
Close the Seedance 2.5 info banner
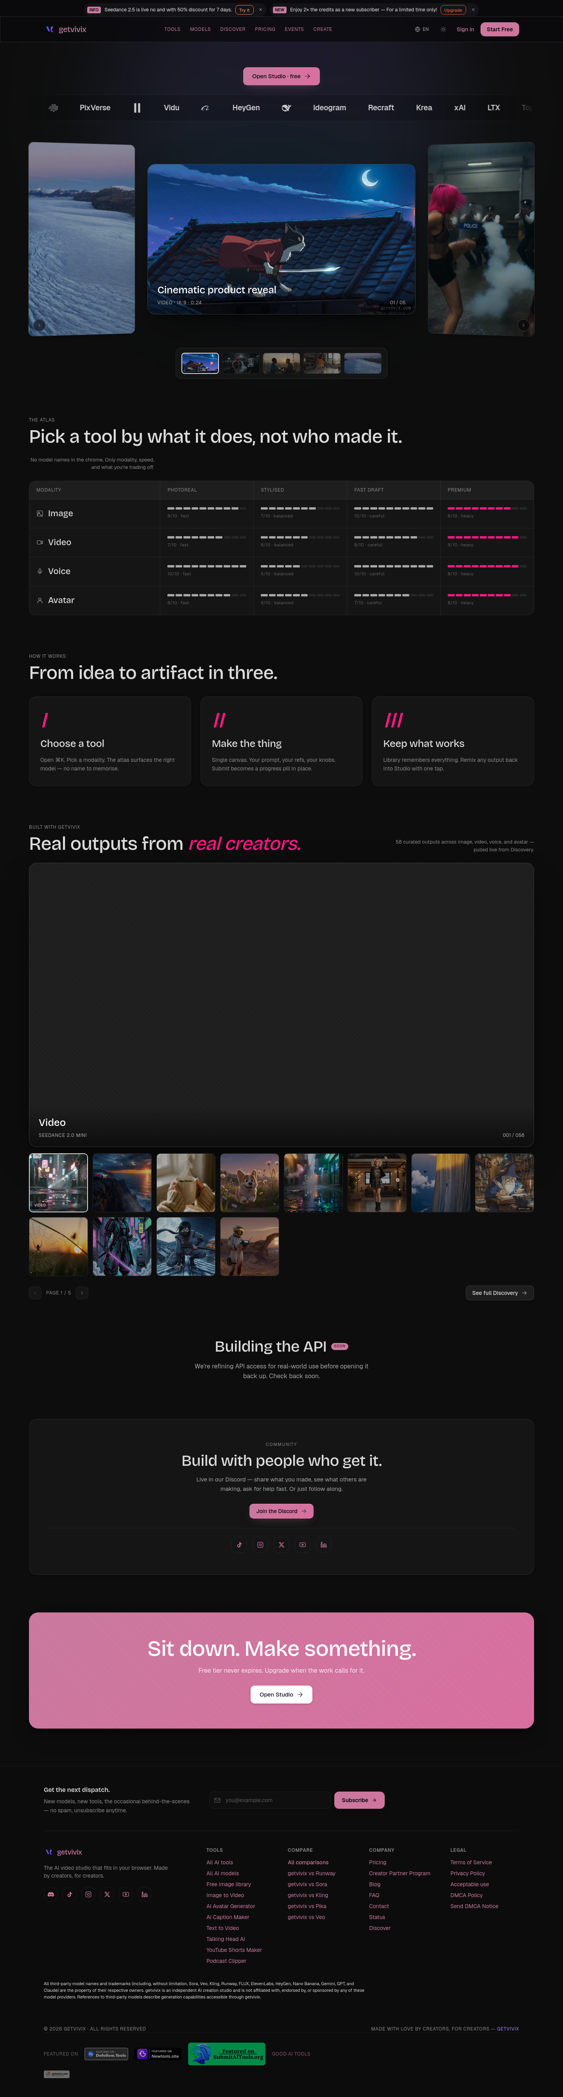[260, 10]
